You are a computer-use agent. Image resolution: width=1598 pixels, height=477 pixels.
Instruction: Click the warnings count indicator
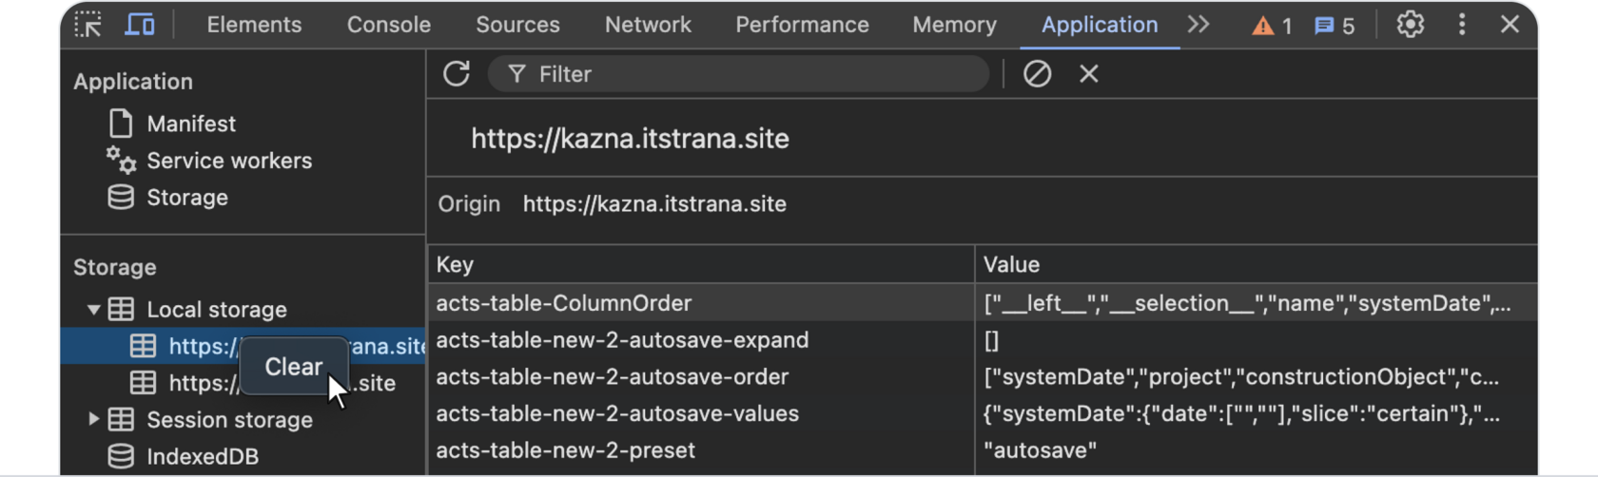click(1272, 26)
